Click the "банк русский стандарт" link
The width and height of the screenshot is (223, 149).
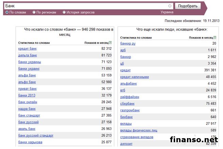[36, 136]
